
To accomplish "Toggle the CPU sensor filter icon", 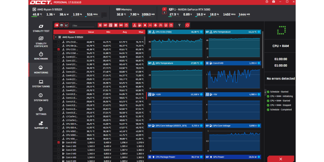I will click(100, 25).
